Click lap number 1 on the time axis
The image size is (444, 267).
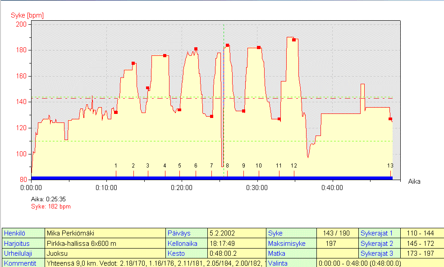click(116, 166)
